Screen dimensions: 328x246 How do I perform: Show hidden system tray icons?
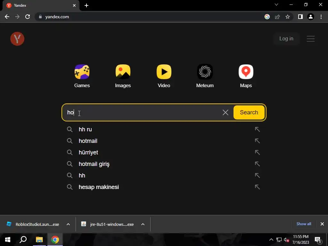click(271, 240)
